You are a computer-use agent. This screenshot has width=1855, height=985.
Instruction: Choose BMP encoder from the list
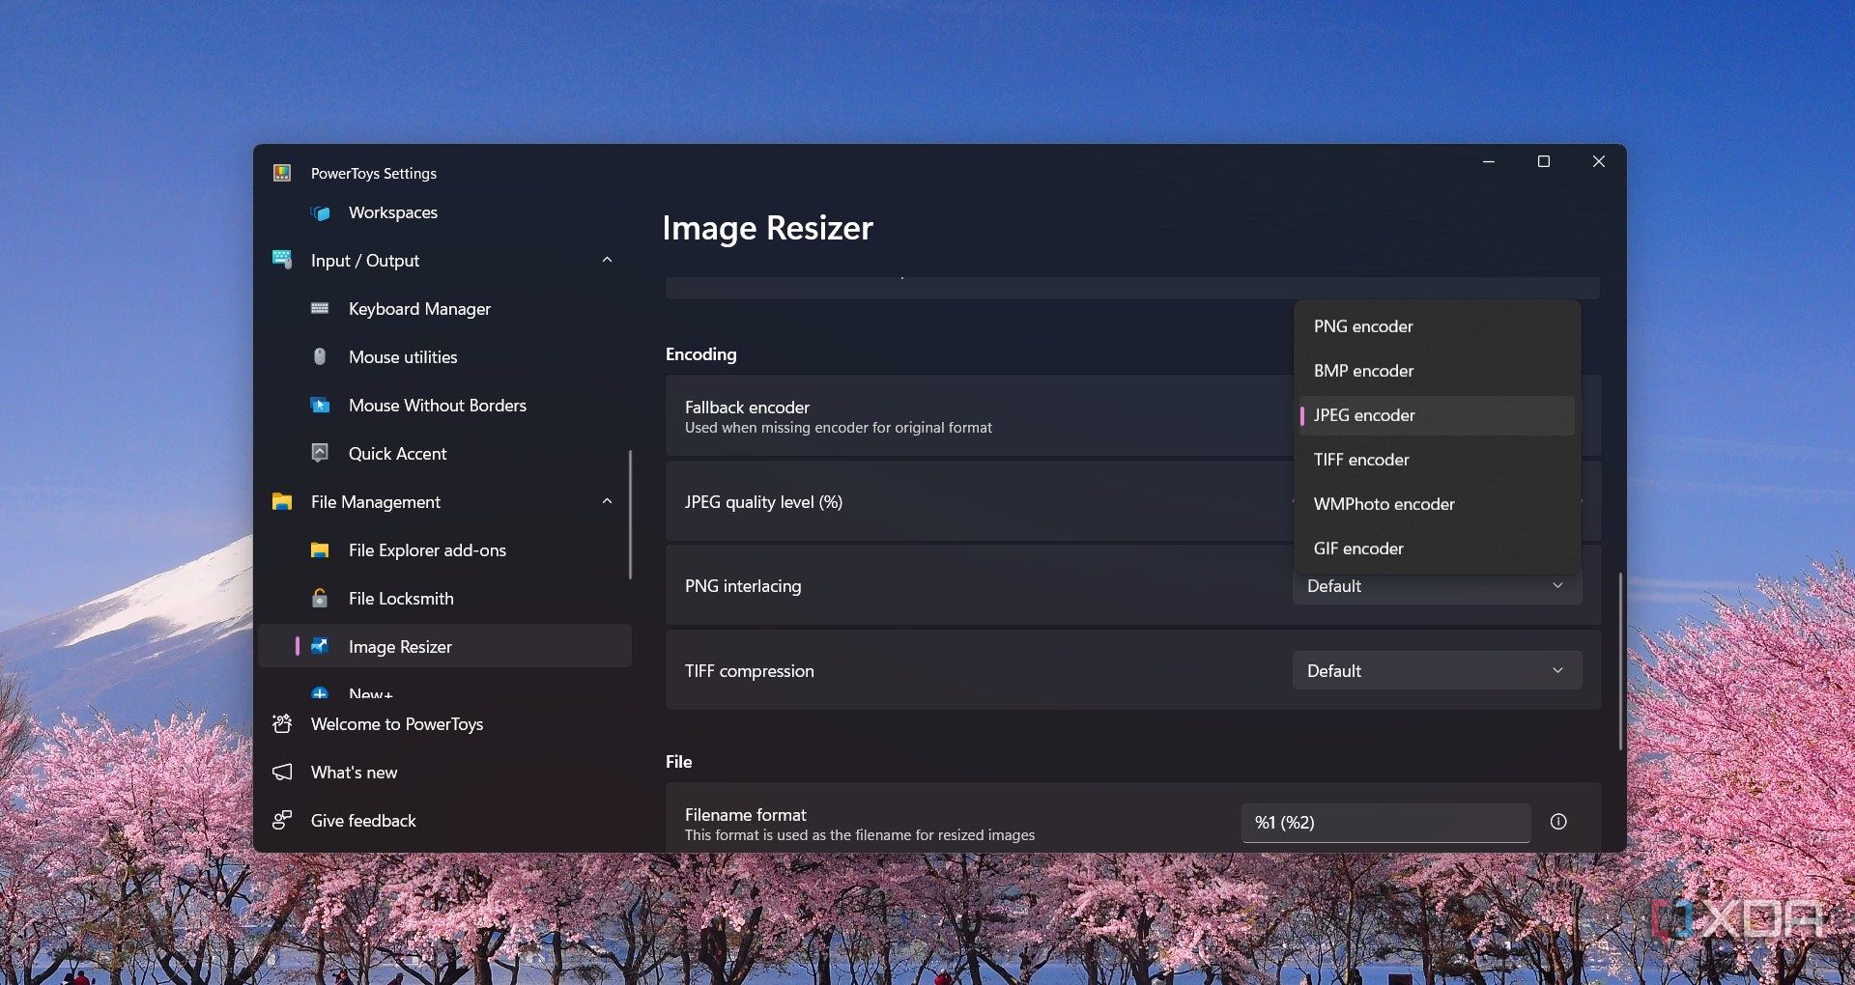(x=1437, y=371)
